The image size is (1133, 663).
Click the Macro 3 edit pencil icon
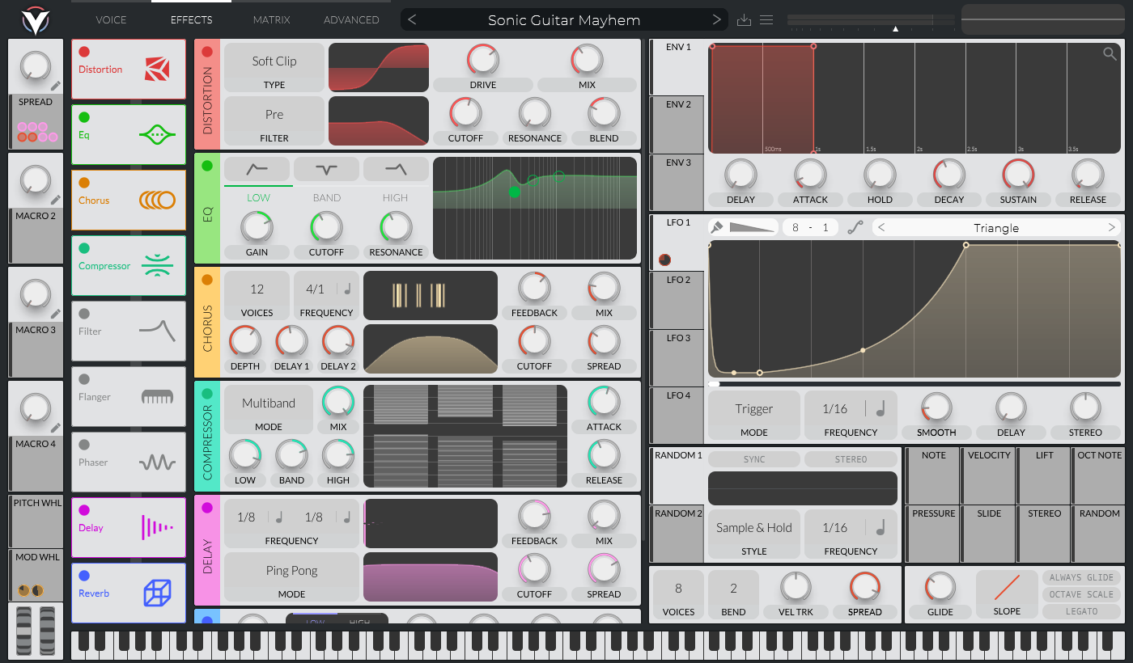point(56,313)
